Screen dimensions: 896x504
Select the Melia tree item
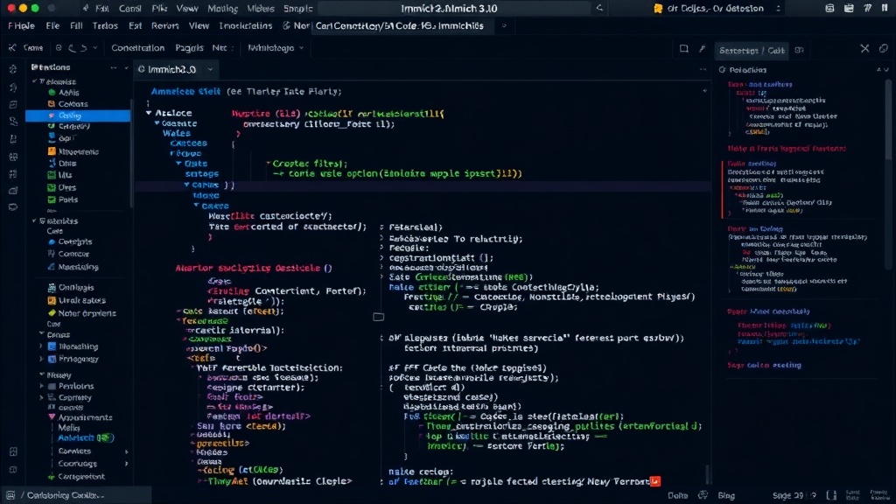(x=68, y=427)
